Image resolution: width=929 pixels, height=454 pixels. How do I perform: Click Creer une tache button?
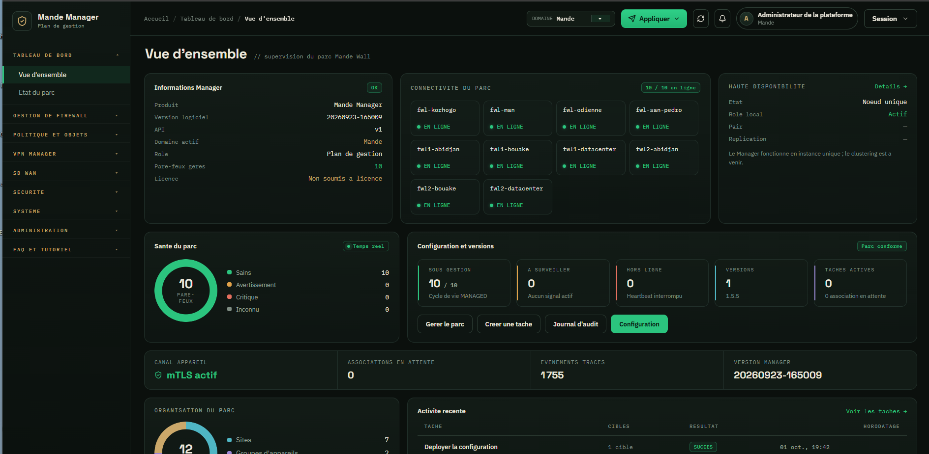[509, 324]
